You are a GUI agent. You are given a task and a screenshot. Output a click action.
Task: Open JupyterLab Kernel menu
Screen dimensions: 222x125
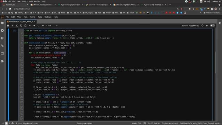point(33,17)
